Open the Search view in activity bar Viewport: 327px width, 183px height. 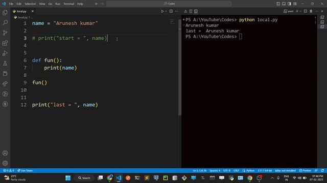pos(5,22)
